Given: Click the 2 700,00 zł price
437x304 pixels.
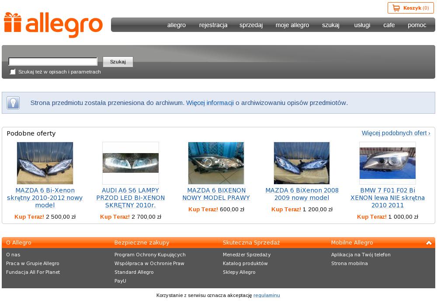Looking at the screenshot, I should pos(146,217).
